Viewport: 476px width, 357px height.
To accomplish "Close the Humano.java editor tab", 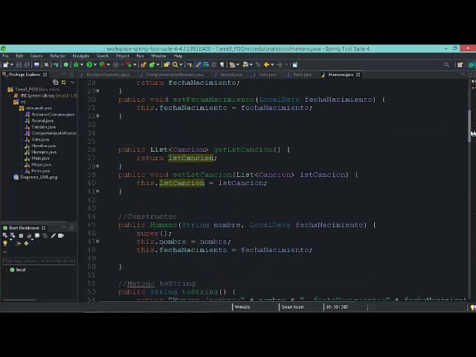I will click(358, 74).
